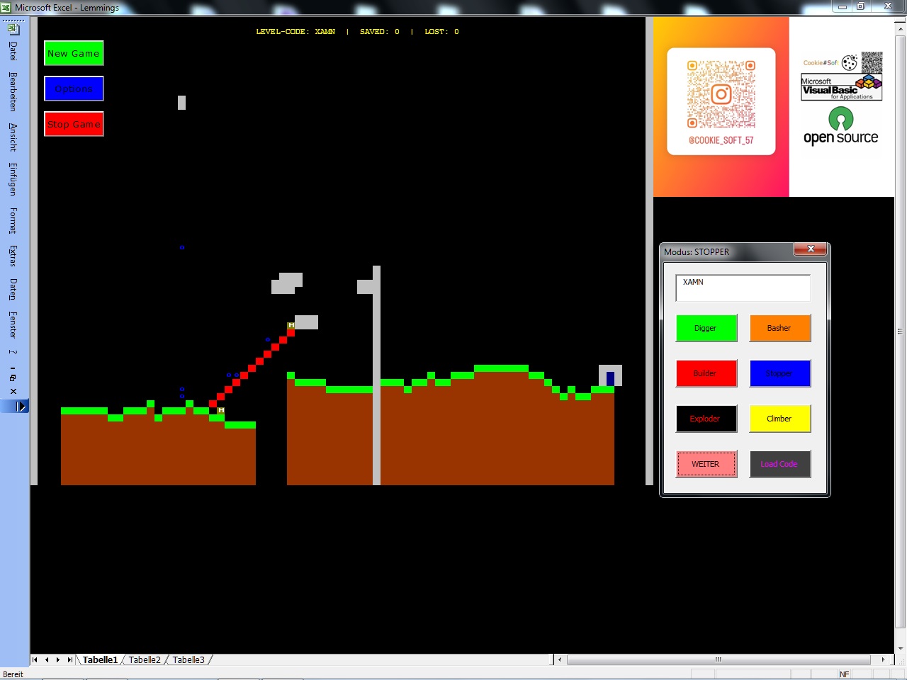The height and width of the screenshot is (680, 907).
Task: Go to the previous sheet tab
Action: coord(47,659)
